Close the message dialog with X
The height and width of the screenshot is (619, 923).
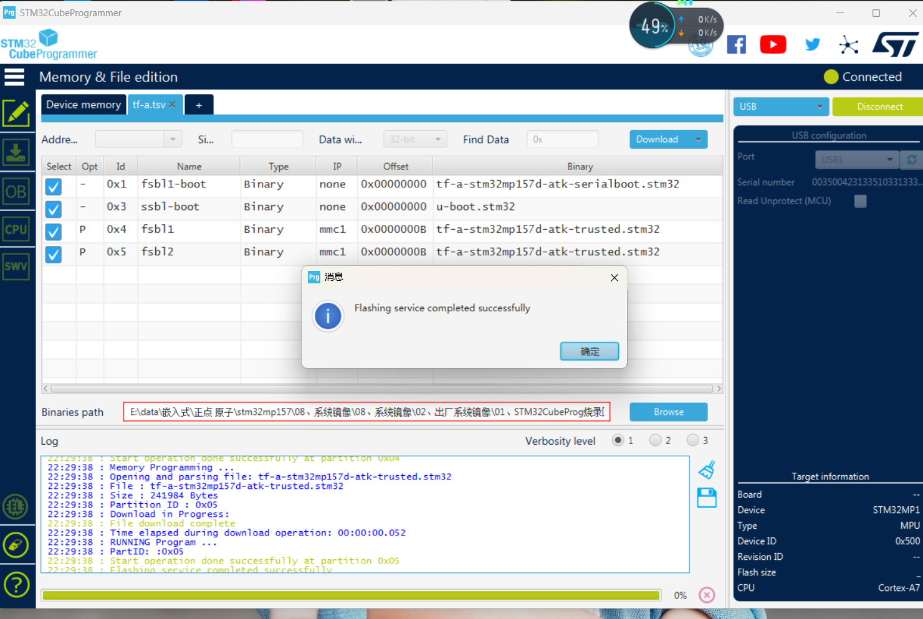tap(615, 278)
